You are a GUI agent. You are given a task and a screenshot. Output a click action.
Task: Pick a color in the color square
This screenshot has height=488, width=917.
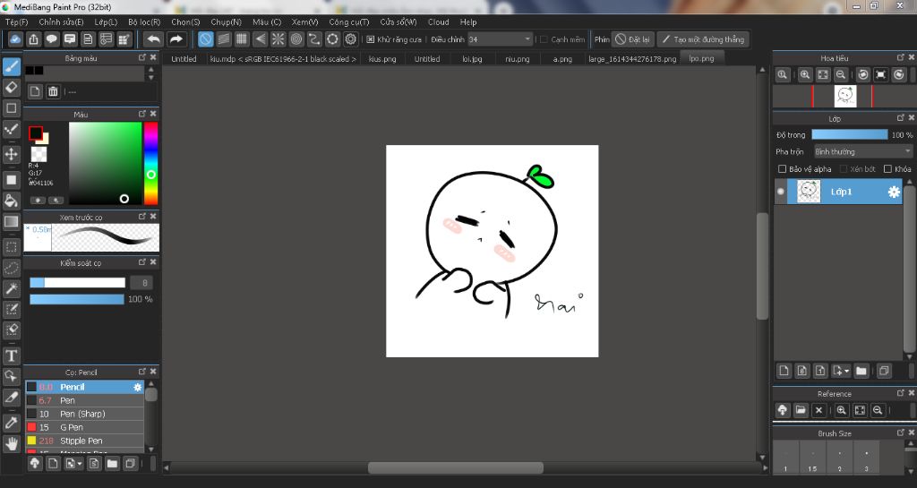pos(106,163)
